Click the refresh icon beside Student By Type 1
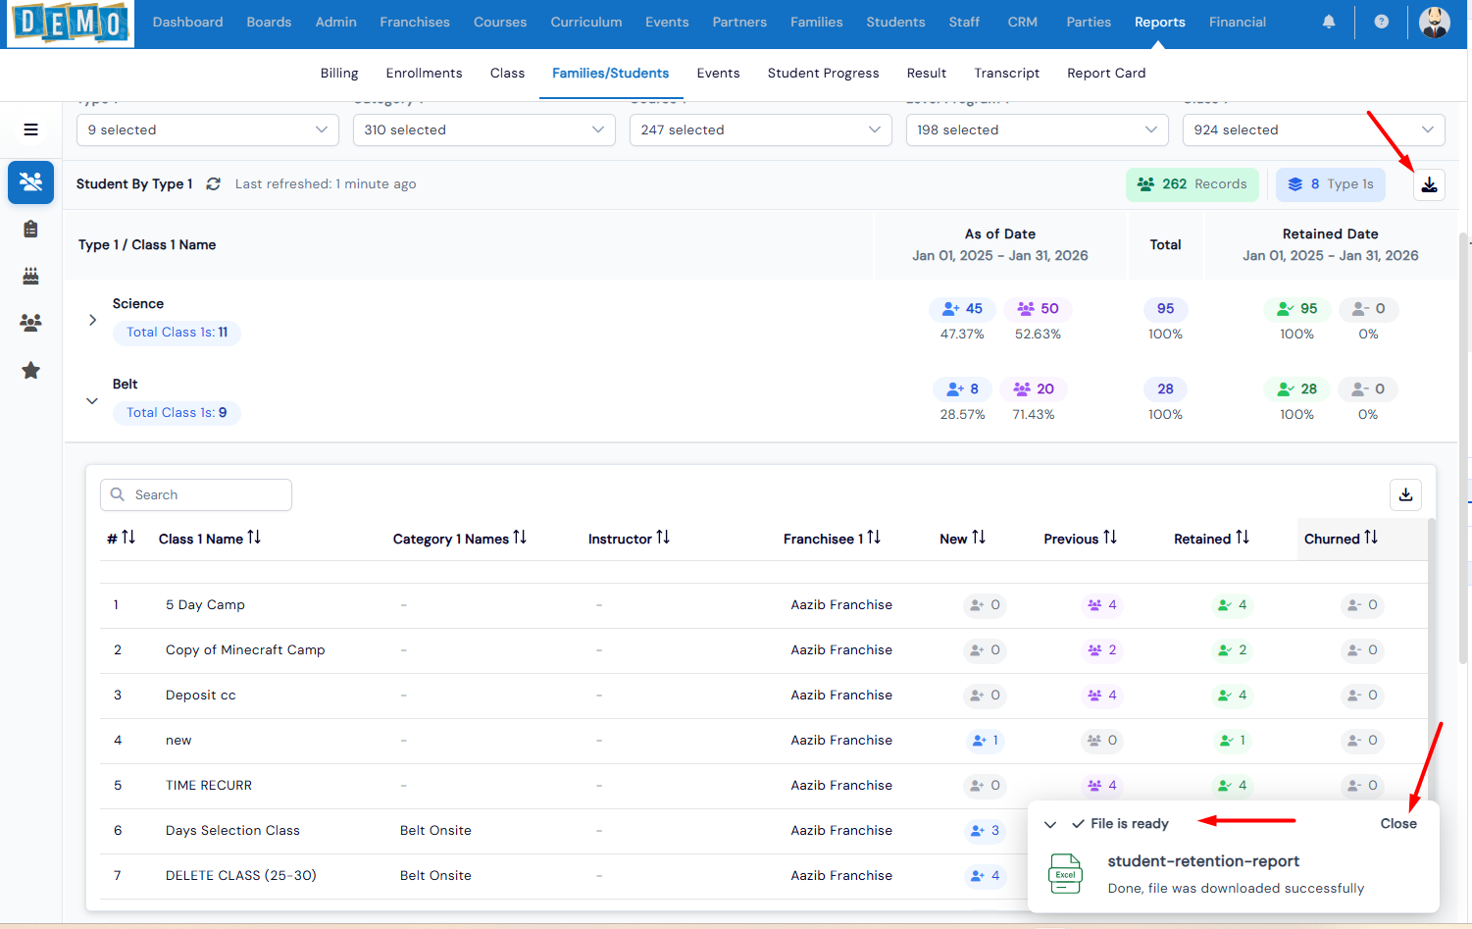The height and width of the screenshot is (929, 1472). 213,184
